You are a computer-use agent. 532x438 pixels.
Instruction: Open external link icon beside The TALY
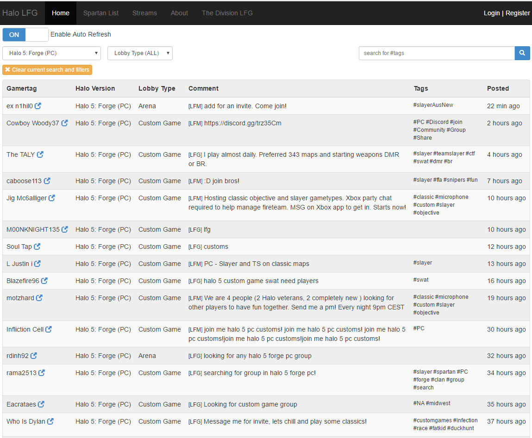[40, 154]
